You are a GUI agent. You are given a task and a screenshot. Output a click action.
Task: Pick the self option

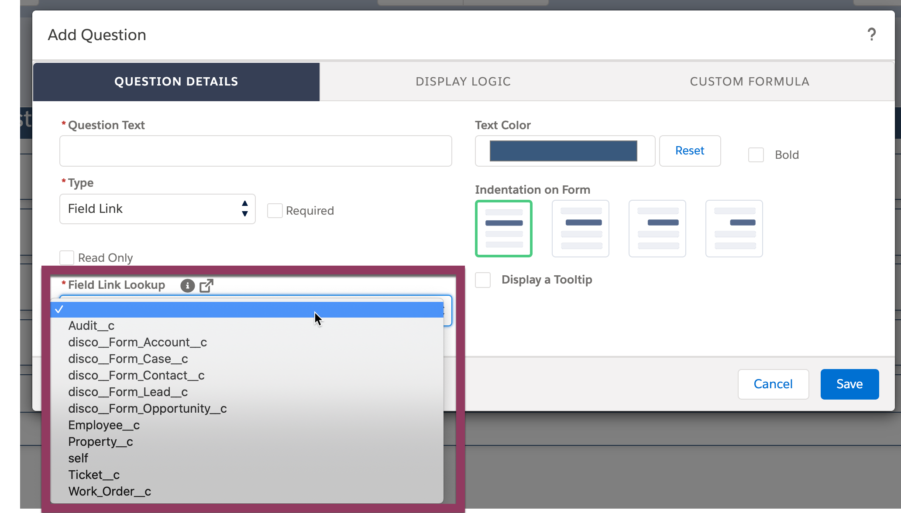(247, 458)
